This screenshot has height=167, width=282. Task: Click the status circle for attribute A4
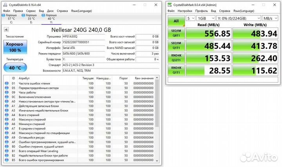[x=7, y=115]
